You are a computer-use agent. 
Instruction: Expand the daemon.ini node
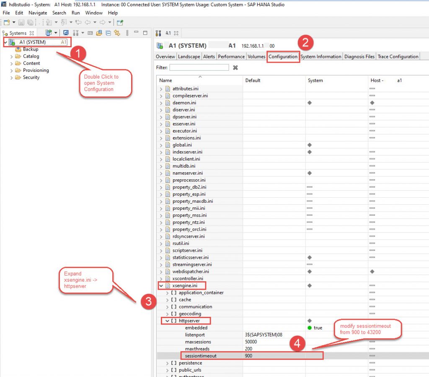click(x=161, y=103)
